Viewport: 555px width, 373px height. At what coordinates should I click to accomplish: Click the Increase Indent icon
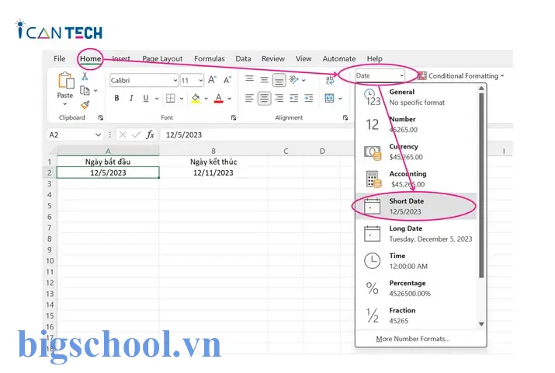coord(309,98)
